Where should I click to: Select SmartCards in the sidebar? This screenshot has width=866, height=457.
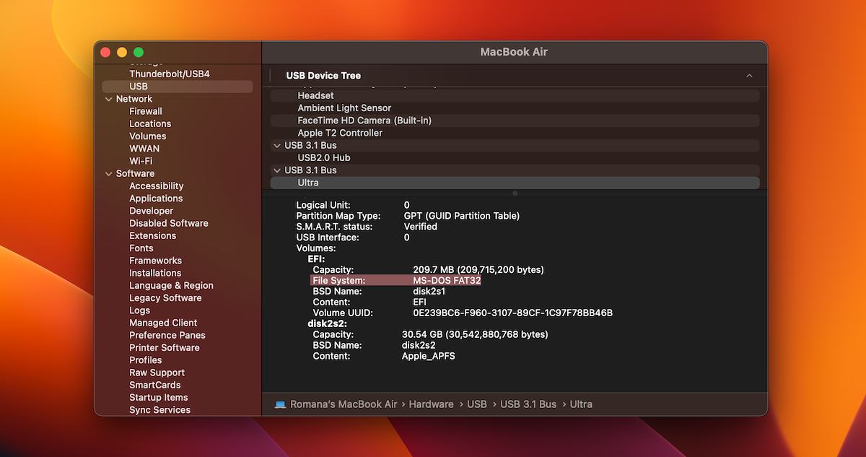tap(155, 385)
